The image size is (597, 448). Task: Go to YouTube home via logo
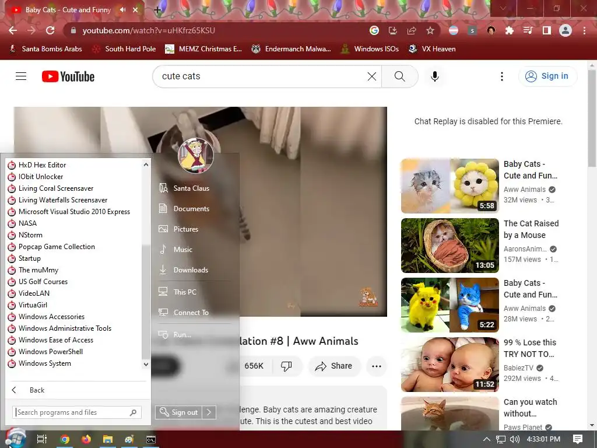click(x=68, y=76)
